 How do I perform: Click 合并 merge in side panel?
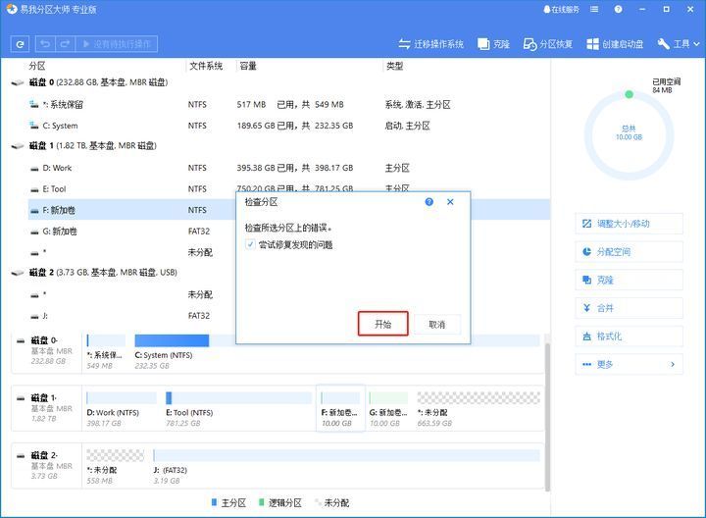[629, 308]
